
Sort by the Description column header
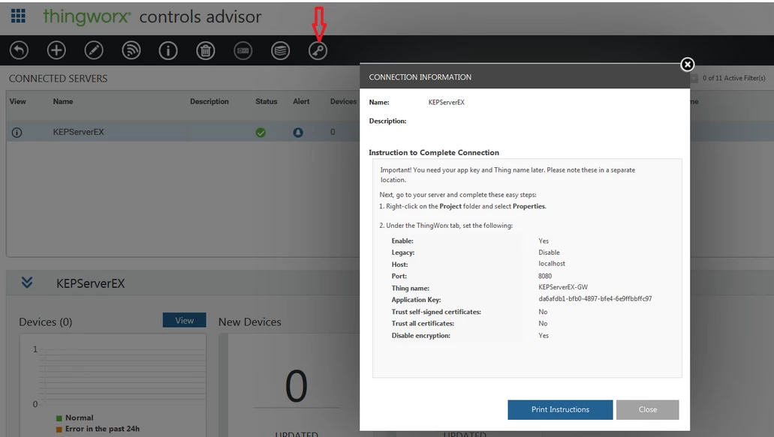coord(209,101)
